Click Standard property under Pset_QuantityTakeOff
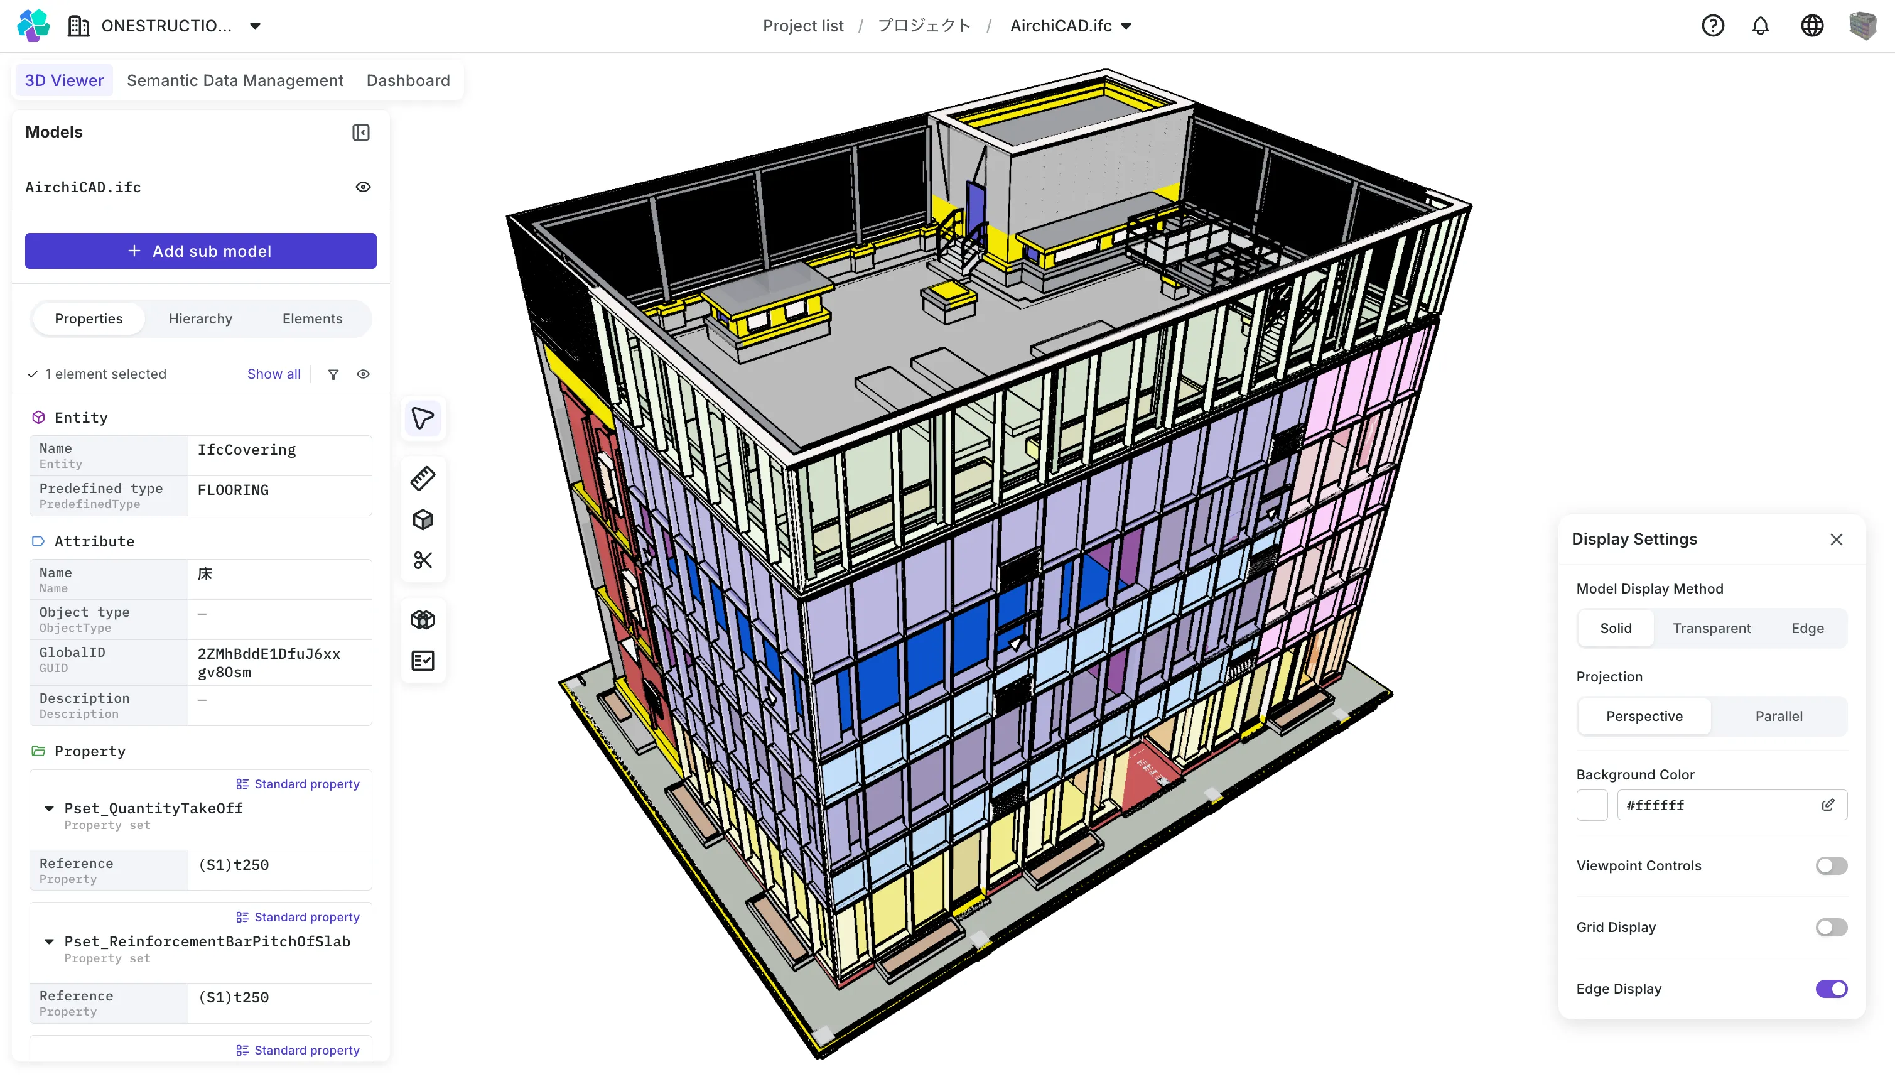Viewport: 1895px width, 1079px height. [x=297, y=784]
